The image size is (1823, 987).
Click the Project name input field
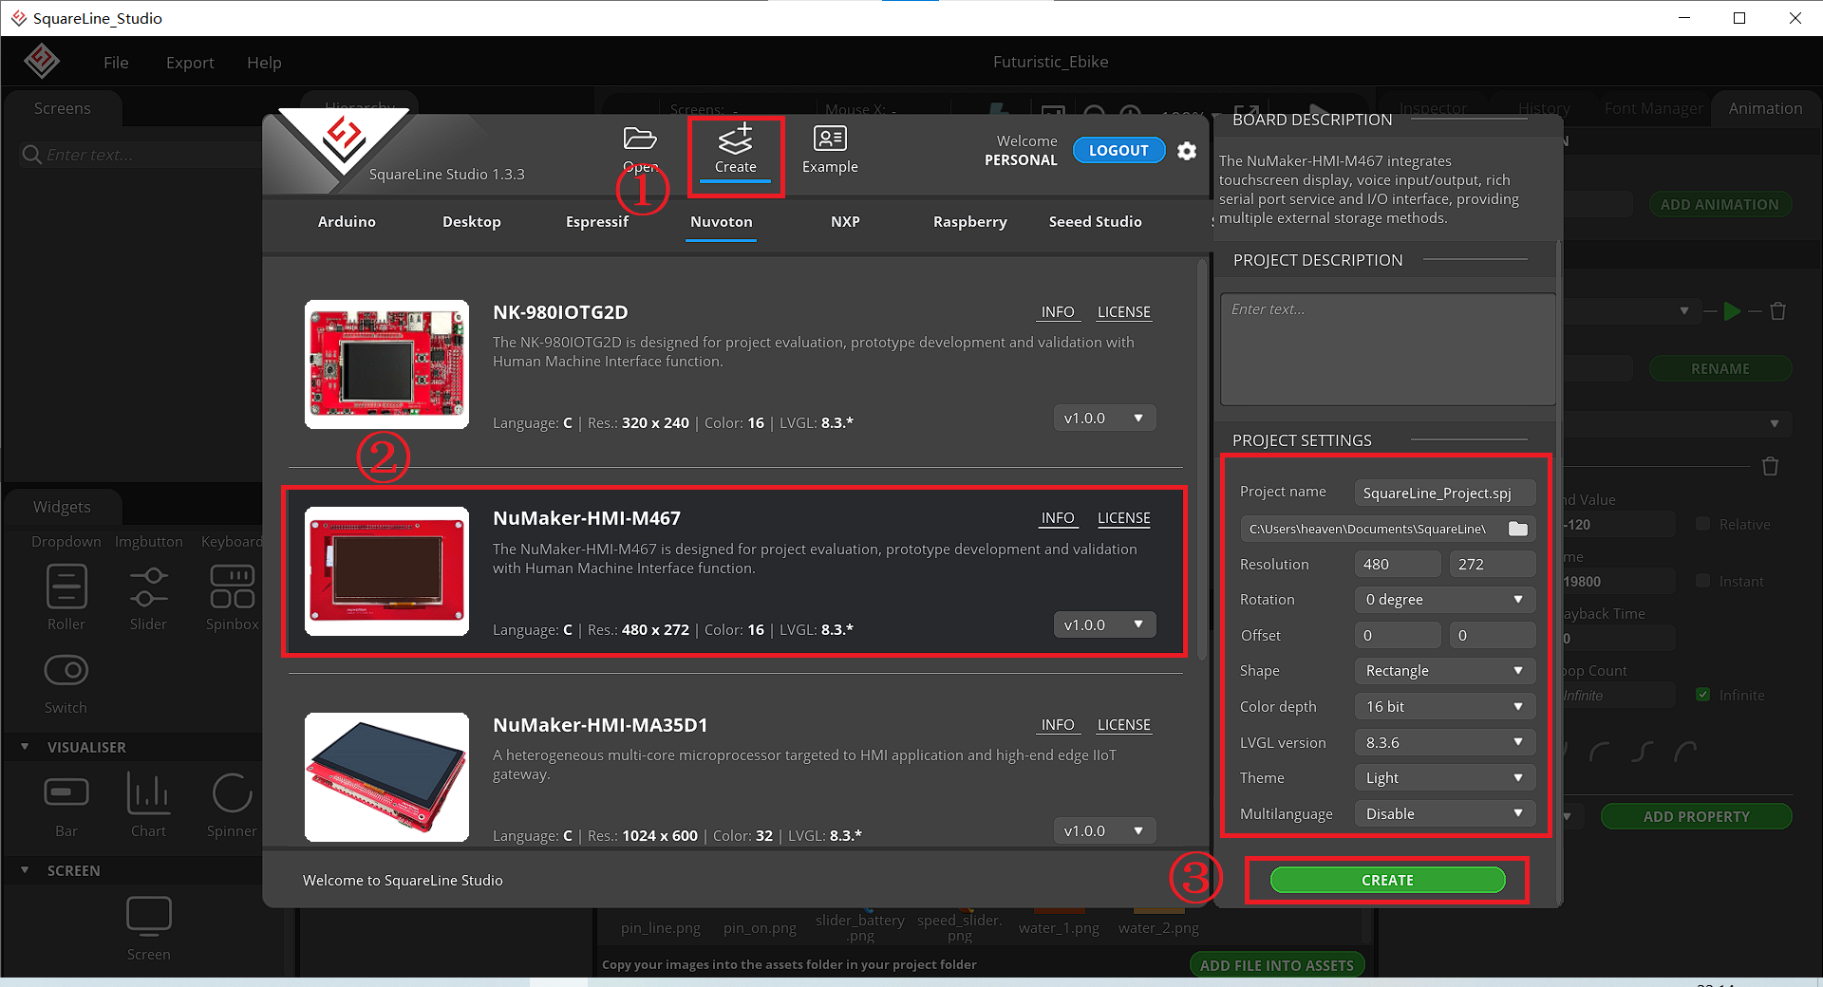tap(1443, 493)
